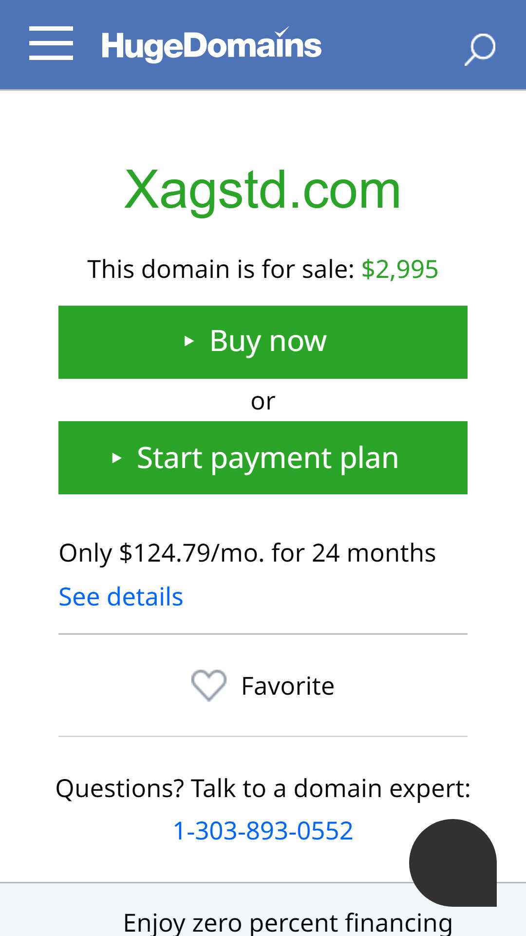Open the See details link
Image resolution: width=526 pixels, height=936 pixels.
[121, 597]
